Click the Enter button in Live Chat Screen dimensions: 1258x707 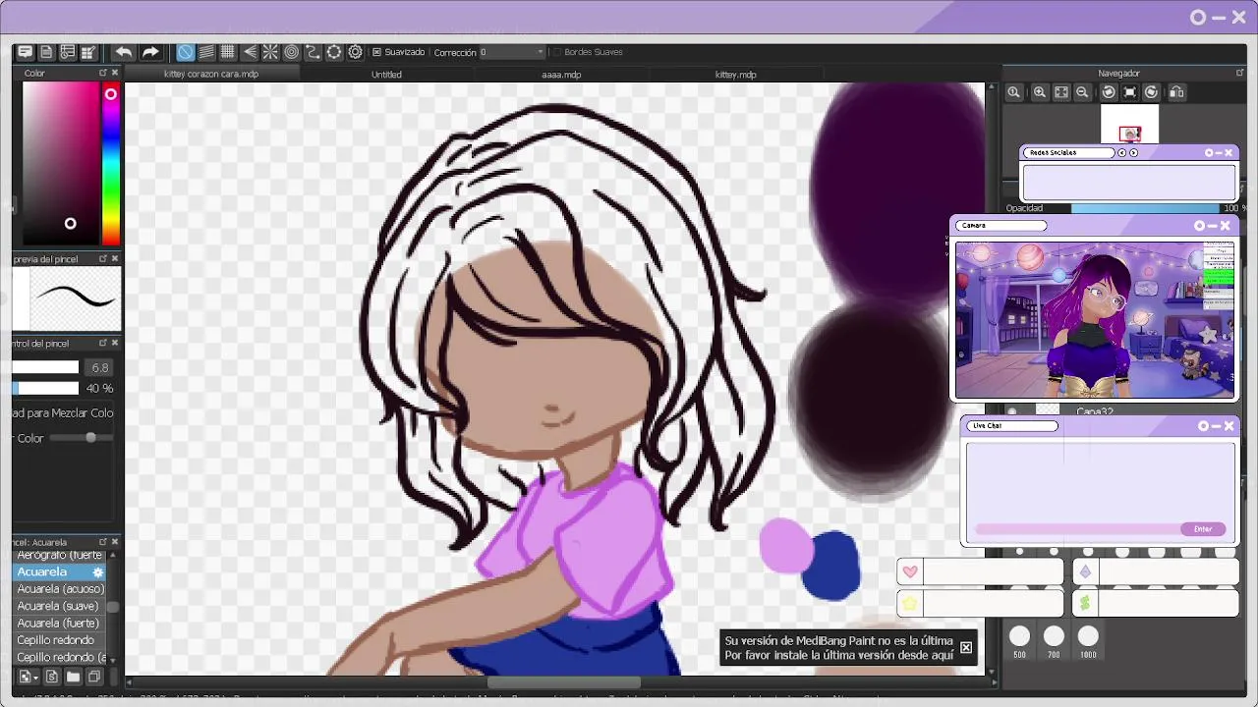1203,529
